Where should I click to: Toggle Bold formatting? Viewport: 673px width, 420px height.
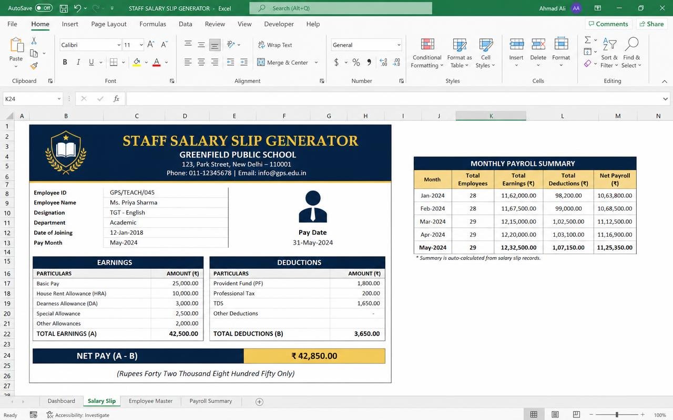[65, 62]
